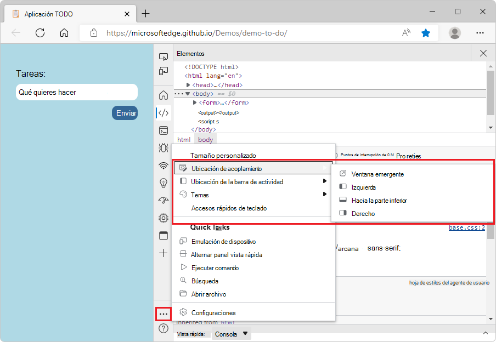The height and width of the screenshot is (342, 496).
Task: Click the Enviar button
Action: (125, 113)
